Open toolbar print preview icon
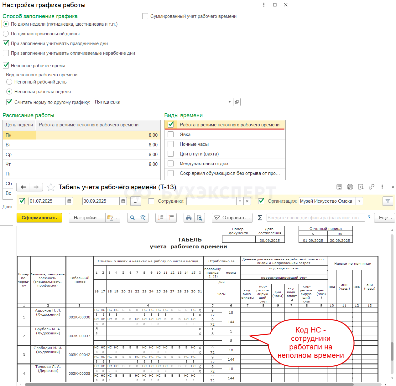The height and width of the screenshot is (386, 396). pyautogui.click(x=200, y=218)
